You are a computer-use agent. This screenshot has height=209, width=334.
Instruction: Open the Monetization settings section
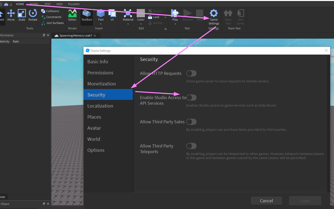pyautogui.click(x=101, y=84)
